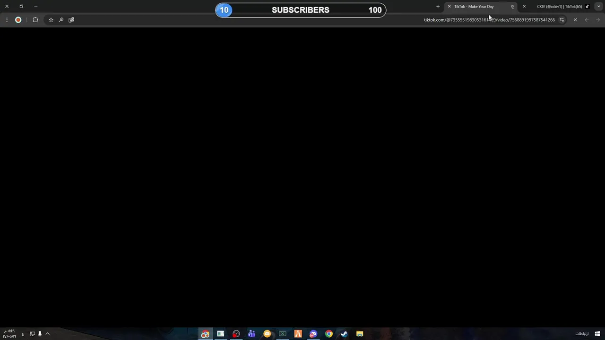Open network settings from the system tray
The width and height of the screenshot is (605, 340).
point(32,334)
